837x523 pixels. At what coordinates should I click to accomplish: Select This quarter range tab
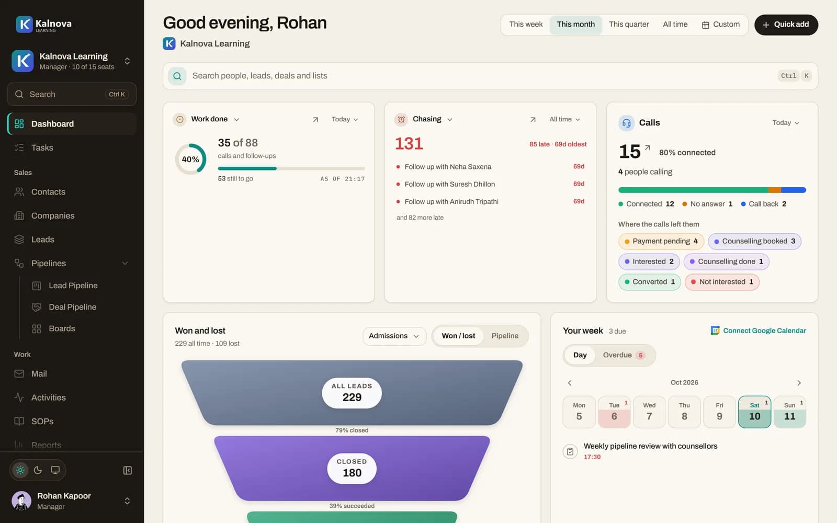629,25
